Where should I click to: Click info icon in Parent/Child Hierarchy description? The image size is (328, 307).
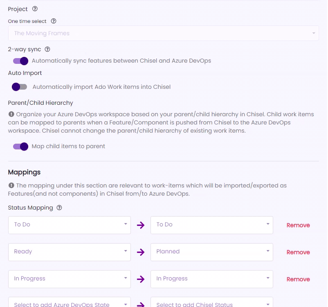[11, 114]
